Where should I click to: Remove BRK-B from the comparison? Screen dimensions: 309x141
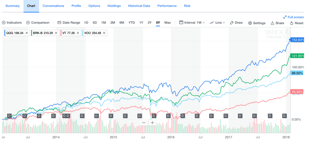point(56,33)
